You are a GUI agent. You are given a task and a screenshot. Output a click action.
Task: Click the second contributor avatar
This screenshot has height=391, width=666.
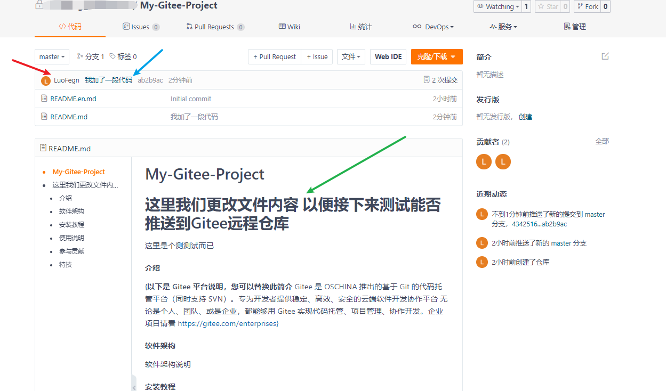(503, 161)
